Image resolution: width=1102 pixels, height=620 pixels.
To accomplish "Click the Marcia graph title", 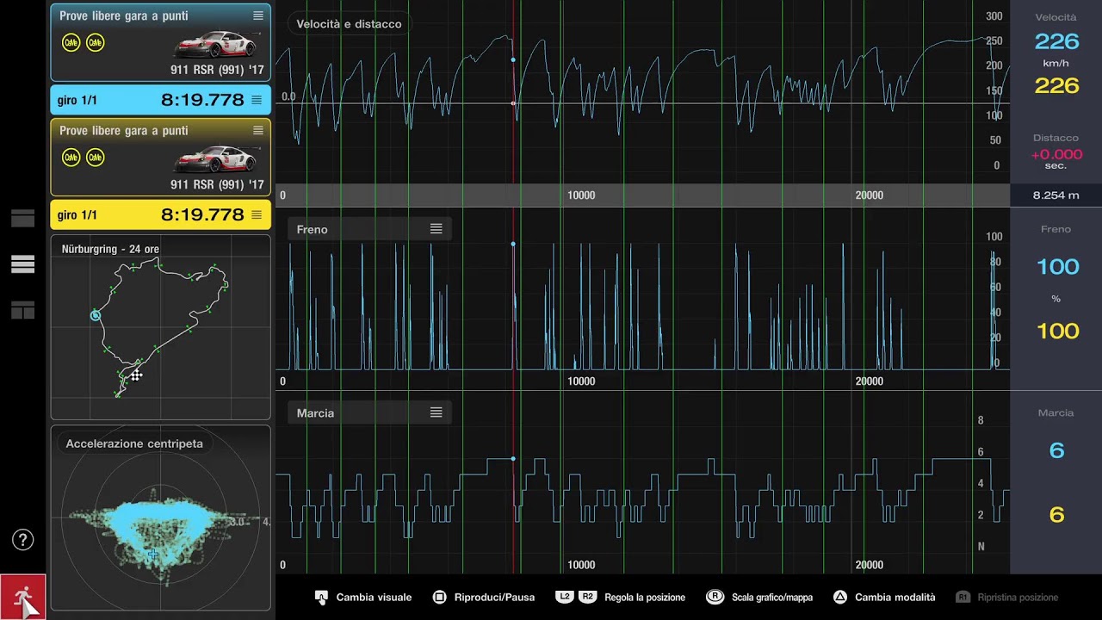I will click(315, 412).
